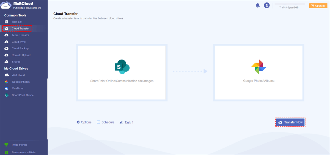Open the Shares page
This screenshot has height=155, width=330.
click(16, 62)
